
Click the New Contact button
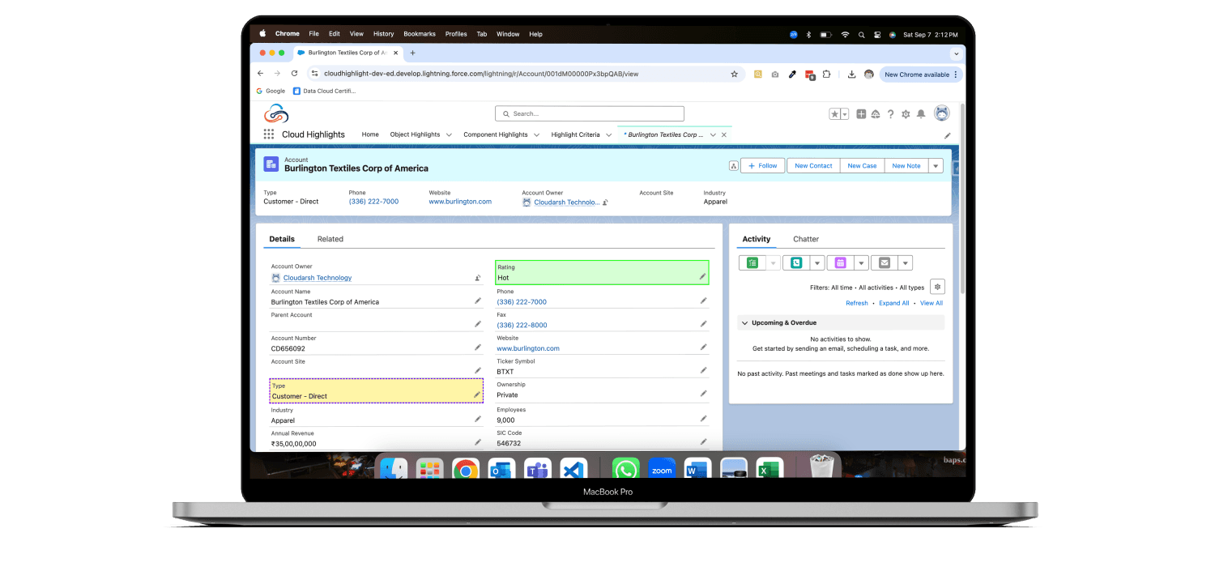pos(813,165)
